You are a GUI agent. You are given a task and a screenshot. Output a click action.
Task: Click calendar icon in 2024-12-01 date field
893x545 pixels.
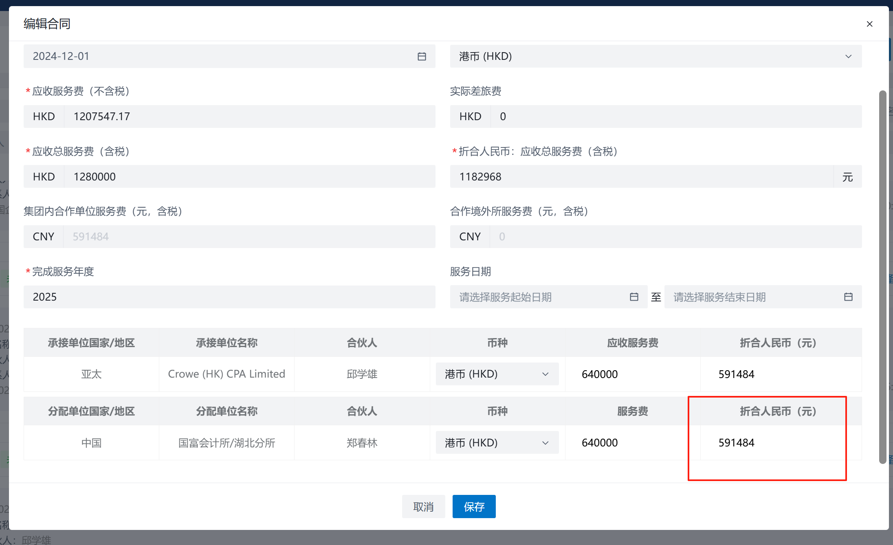coord(422,57)
